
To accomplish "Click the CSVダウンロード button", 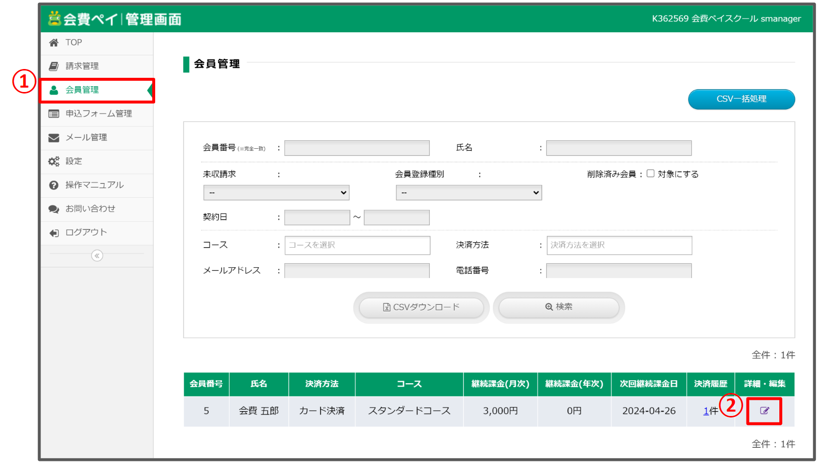I will [x=421, y=307].
